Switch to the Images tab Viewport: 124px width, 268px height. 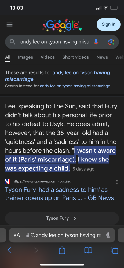25,57
